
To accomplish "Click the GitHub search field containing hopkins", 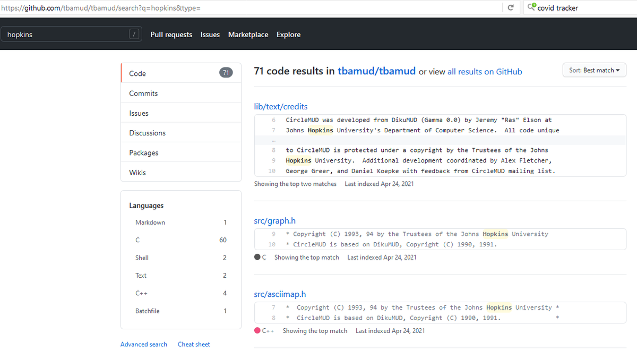I will pos(71,34).
